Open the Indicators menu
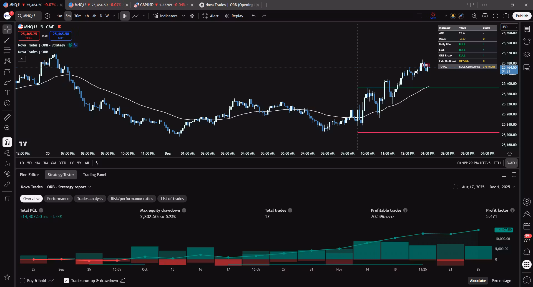 (x=165, y=16)
